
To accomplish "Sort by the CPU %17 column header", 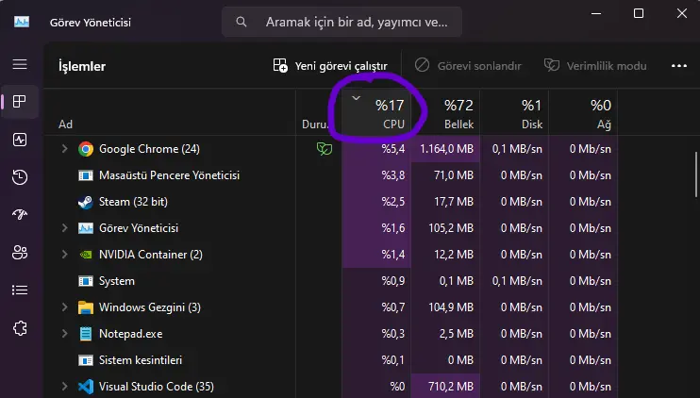I will pyautogui.click(x=376, y=113).
